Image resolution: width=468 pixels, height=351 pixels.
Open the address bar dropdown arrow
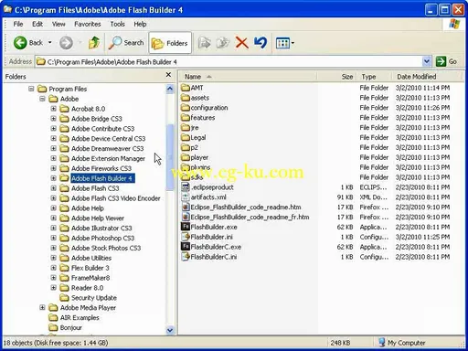(x=427, y=62)
